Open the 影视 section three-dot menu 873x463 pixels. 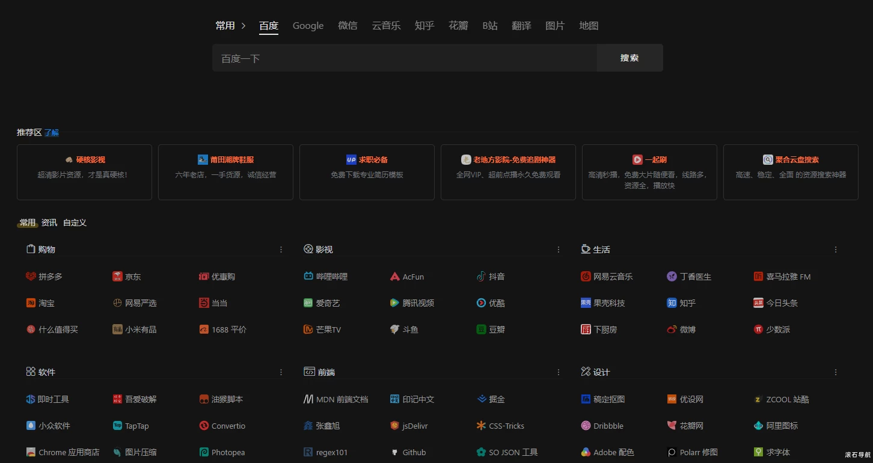click(558, 250)
